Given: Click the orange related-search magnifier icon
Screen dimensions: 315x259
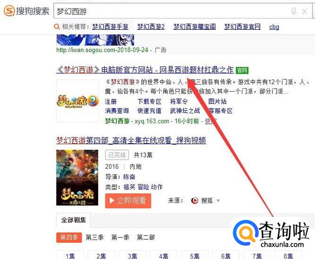Looking at the screenshot, I should tap(57, 27).
